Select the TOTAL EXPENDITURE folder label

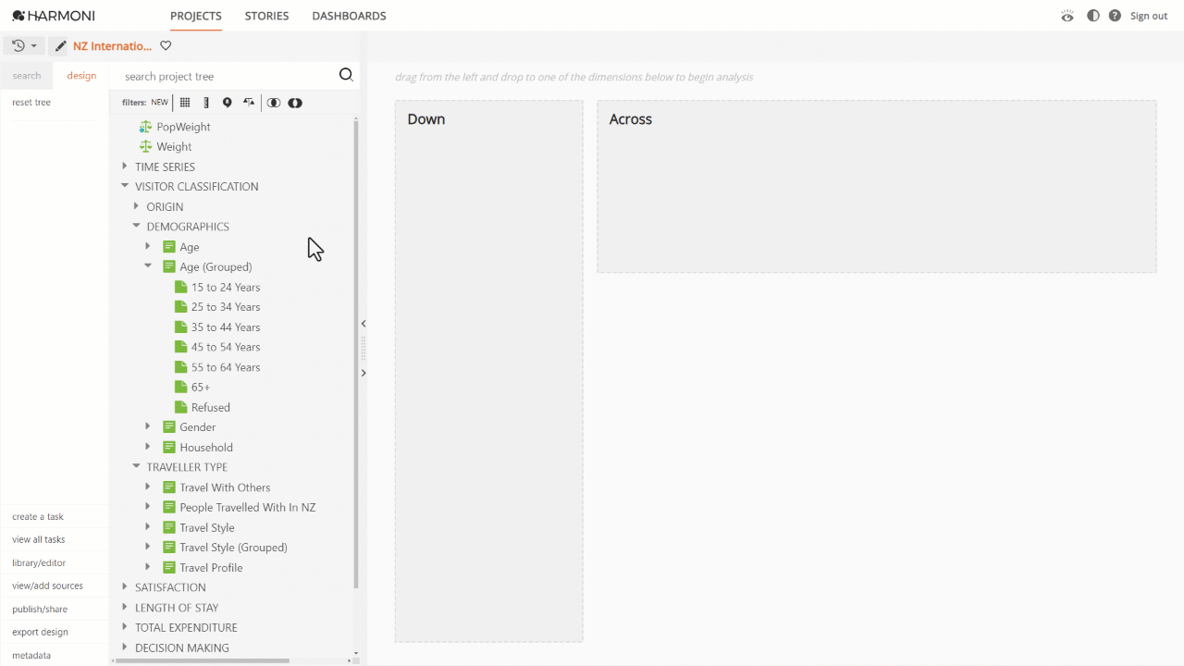click(x=186, y=627)
